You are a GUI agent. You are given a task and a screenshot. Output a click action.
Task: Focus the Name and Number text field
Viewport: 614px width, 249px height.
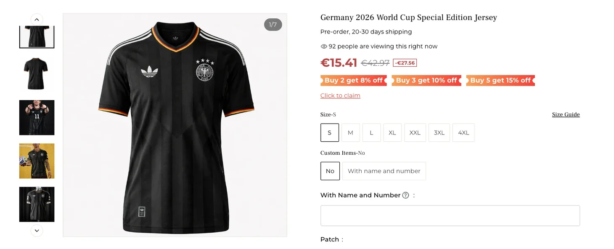pyautogui.click(x=450, y=216)
